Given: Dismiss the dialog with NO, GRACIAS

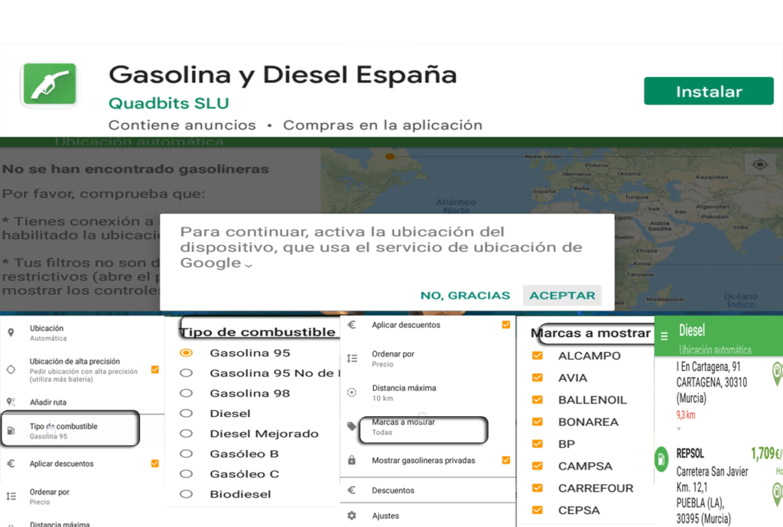Looking at the screenshot, I should click(x=465, y=294).
